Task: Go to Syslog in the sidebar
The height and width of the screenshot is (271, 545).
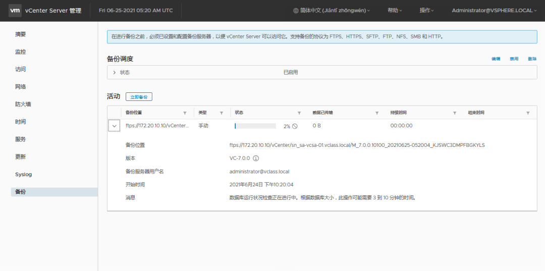Action: [23, 175]
